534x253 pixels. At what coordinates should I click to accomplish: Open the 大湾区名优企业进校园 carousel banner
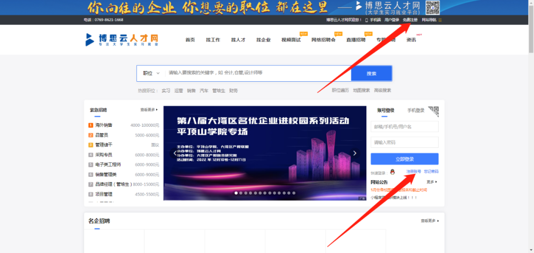click(265, 153)
